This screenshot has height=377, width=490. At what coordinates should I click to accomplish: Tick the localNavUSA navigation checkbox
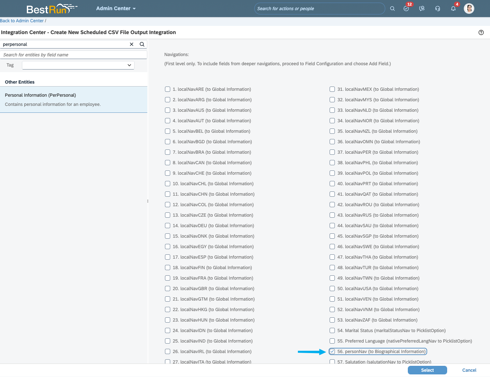(x=332, y=288)
